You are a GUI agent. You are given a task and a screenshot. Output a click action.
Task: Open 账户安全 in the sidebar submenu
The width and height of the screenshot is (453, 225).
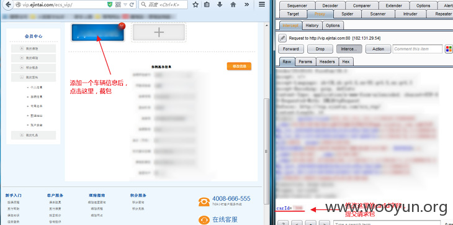(37, 125)
